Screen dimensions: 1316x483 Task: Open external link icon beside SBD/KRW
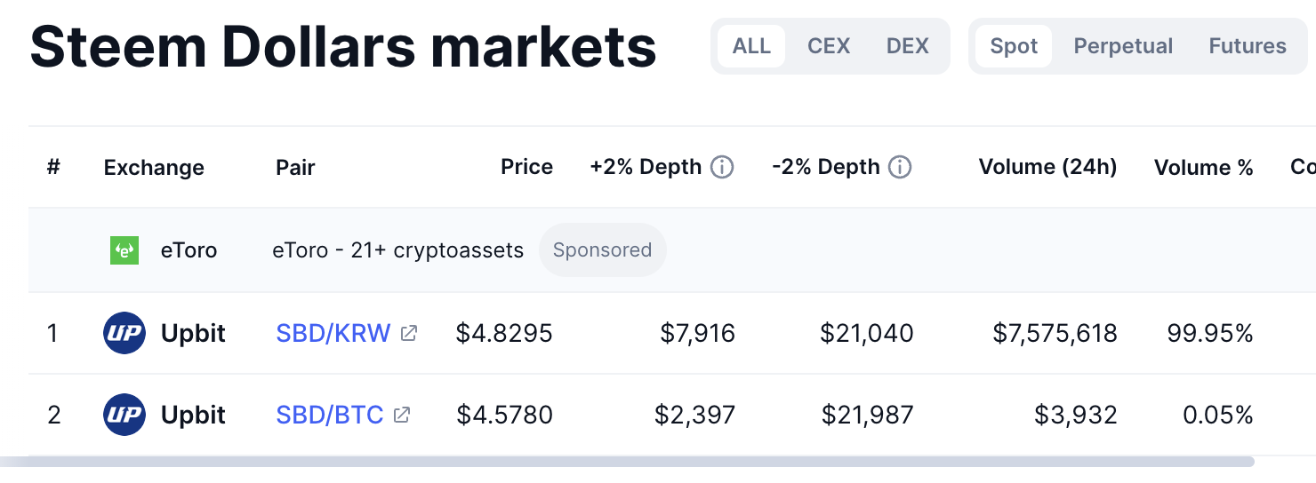[x=409, y=334]
